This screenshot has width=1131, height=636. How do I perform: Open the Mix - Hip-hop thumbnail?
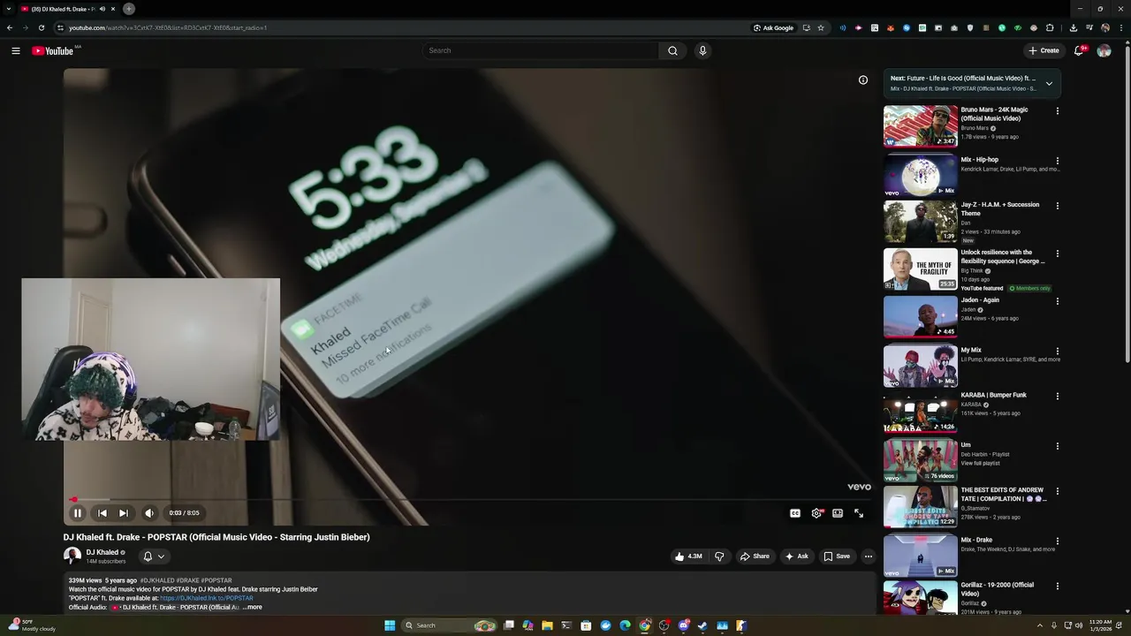921,176
